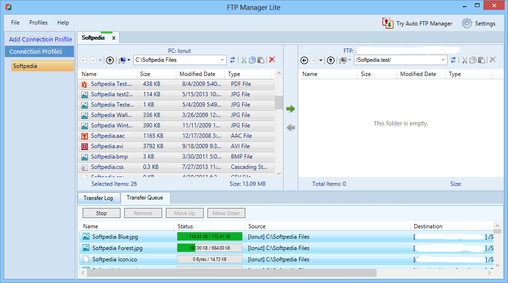
Task: Select Connection Profiles header
Action: [40, 51]
